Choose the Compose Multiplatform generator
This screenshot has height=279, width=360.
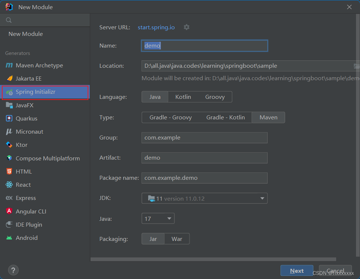click(x=48, y=158)
